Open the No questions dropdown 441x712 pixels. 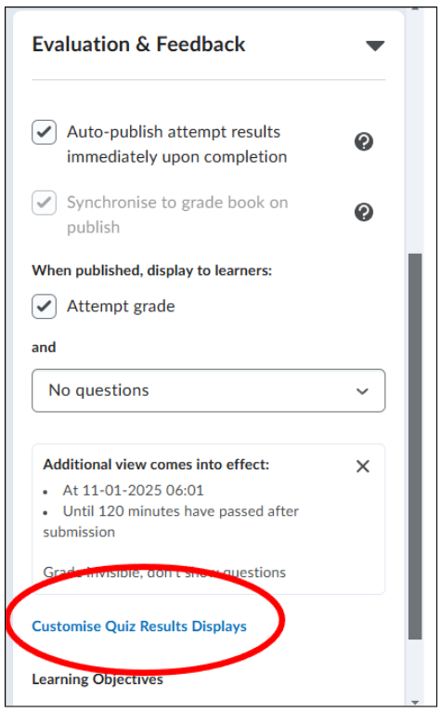point(209,390)
